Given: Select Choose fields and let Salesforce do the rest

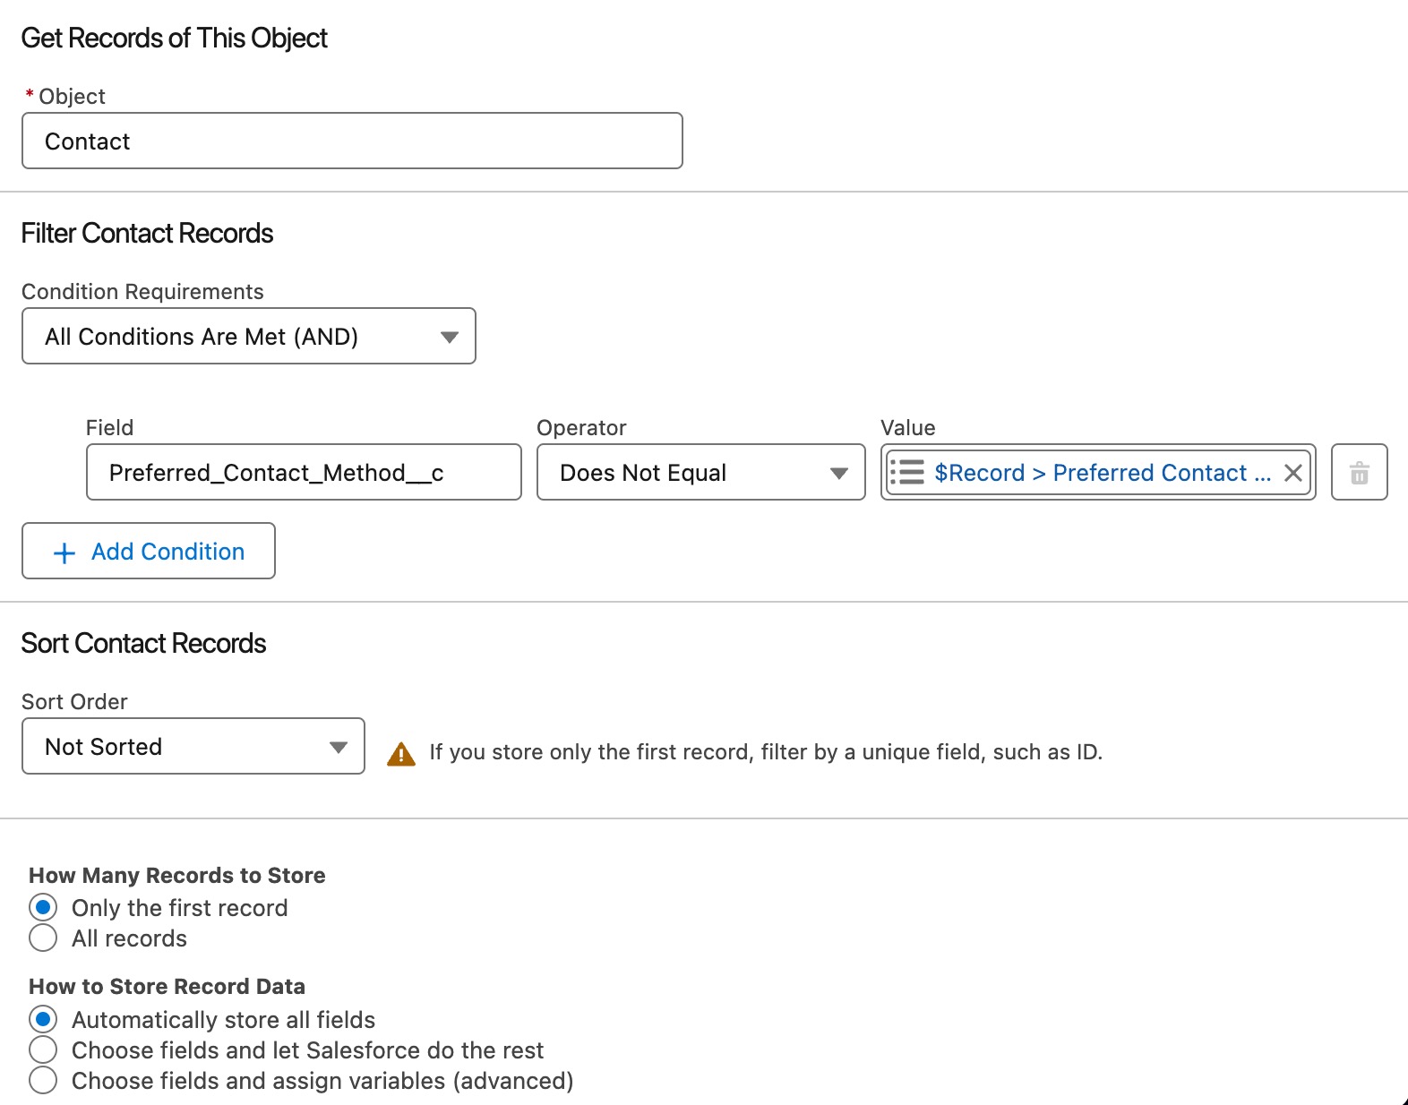Looking at the screenshot, I should pos(43,1049).
